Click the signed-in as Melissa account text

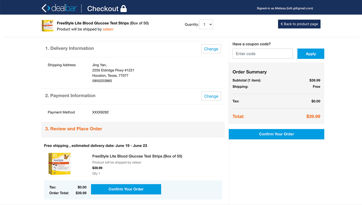click(x=285, y=8)
